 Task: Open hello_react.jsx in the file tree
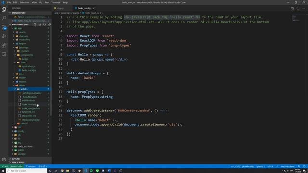[29, 70]
